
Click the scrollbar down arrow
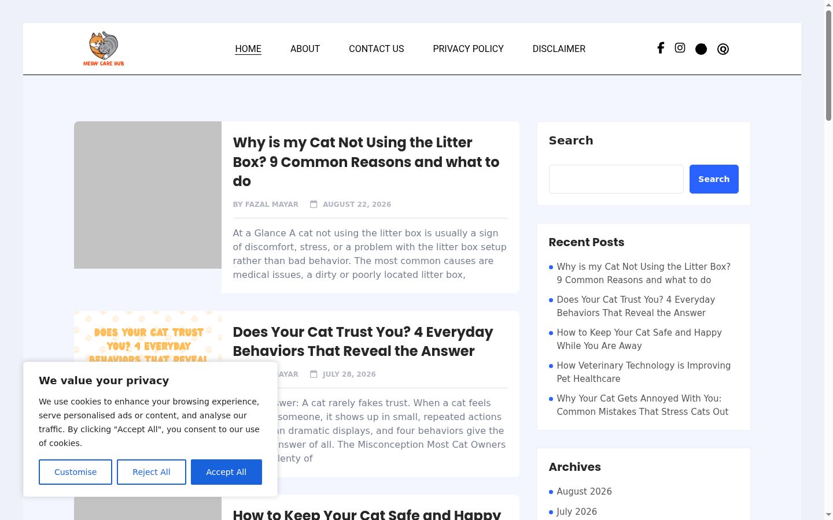pos(828,515)
